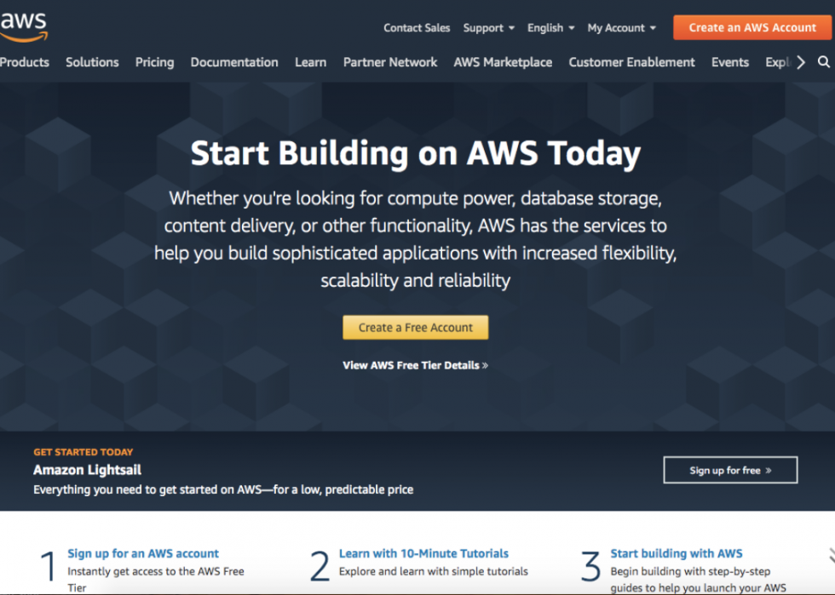Go to the Pricing menu item

(154, 62)
